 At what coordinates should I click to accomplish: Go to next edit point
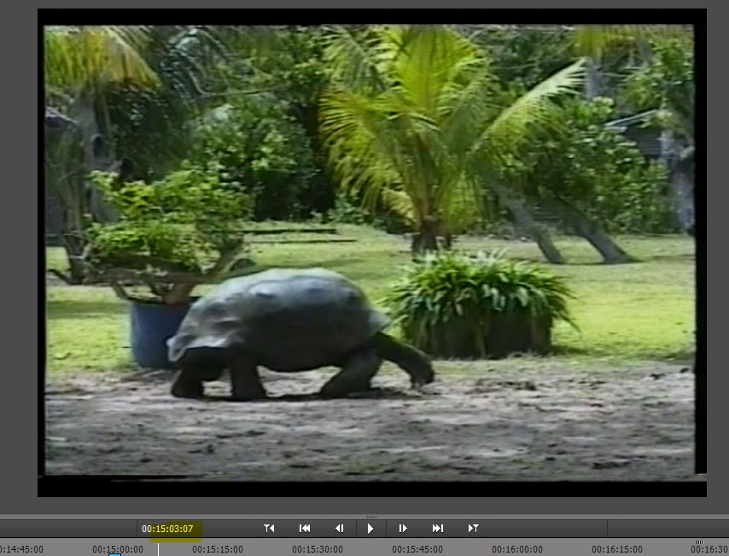point(438,529)
